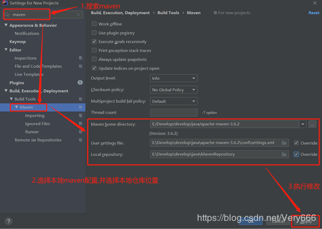Collapse the Maven tree node
The image size is (322, 229).
(16, 107)
